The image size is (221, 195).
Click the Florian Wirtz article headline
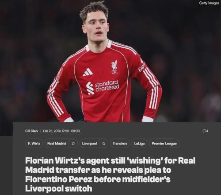110,175
